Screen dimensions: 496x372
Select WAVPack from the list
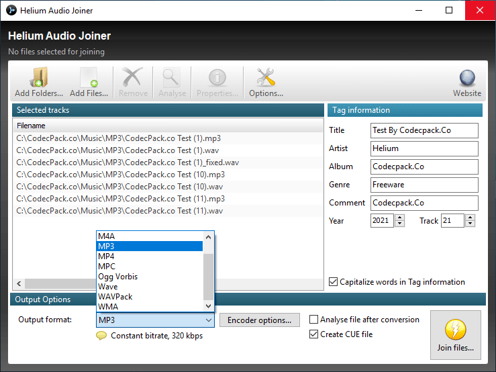coord(149,297)
